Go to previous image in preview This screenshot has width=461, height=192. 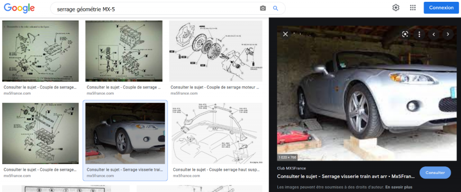(434, 34)
